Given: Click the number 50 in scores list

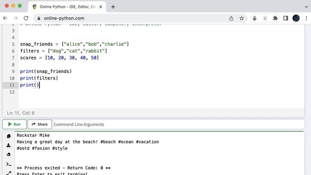Looking at the screenshot, I should point(94,58).
